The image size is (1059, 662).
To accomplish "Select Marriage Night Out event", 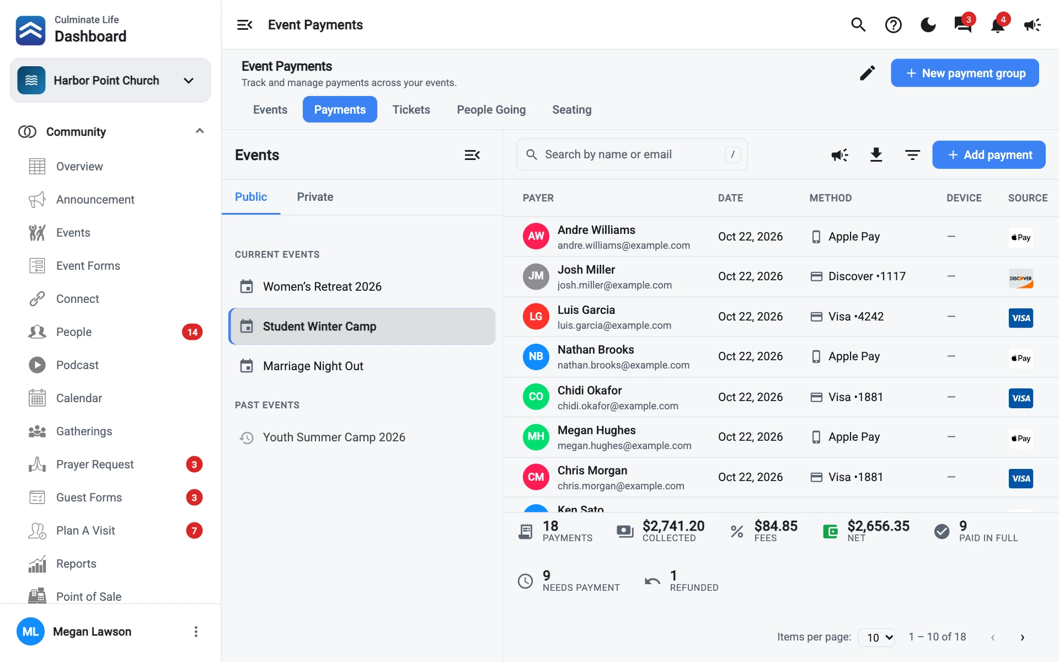I will tap(362, 366).
